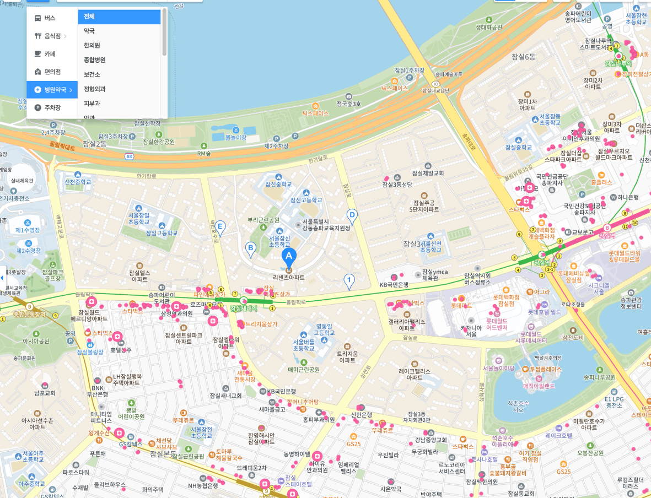Click the 키자니아 서울 icon
651x498 pixels.
point(471,321)
